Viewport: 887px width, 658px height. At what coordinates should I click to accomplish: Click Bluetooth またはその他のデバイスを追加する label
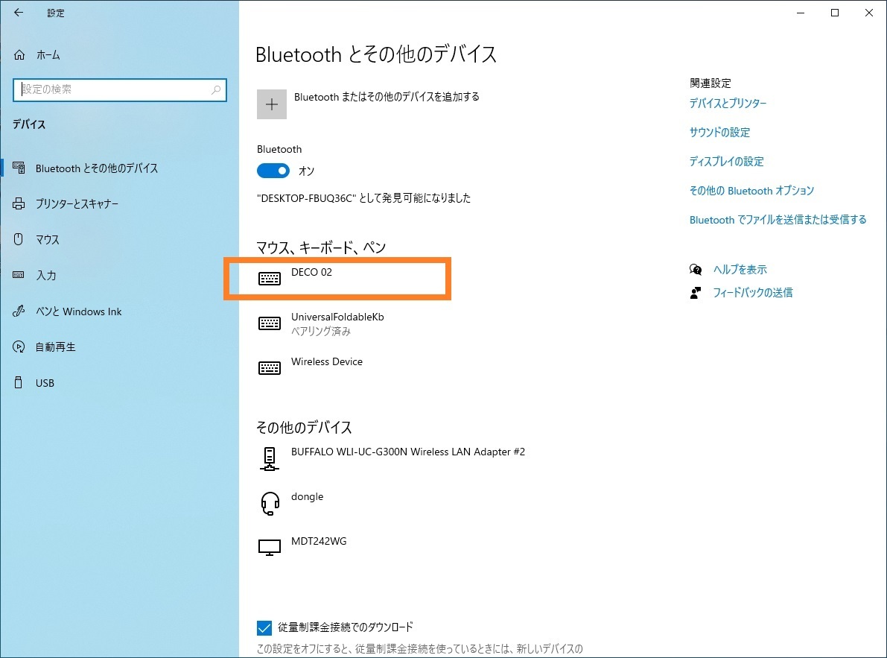pyautogui.click(x=387, y=97)
